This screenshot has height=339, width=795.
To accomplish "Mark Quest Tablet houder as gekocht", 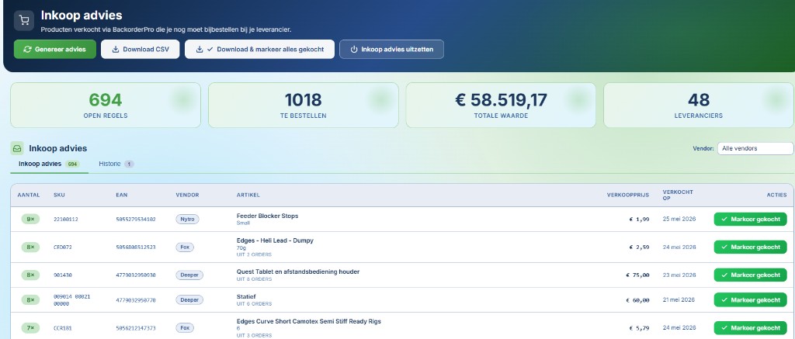I will (x=750, y=275).
